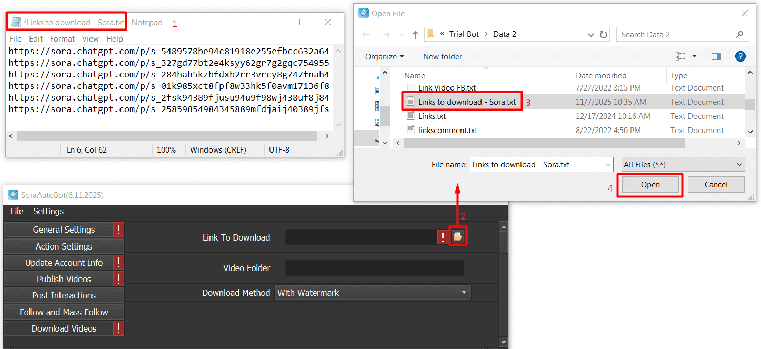Click the help question mark icon
The height and width of the screenshot is (349, 761).
740,56
